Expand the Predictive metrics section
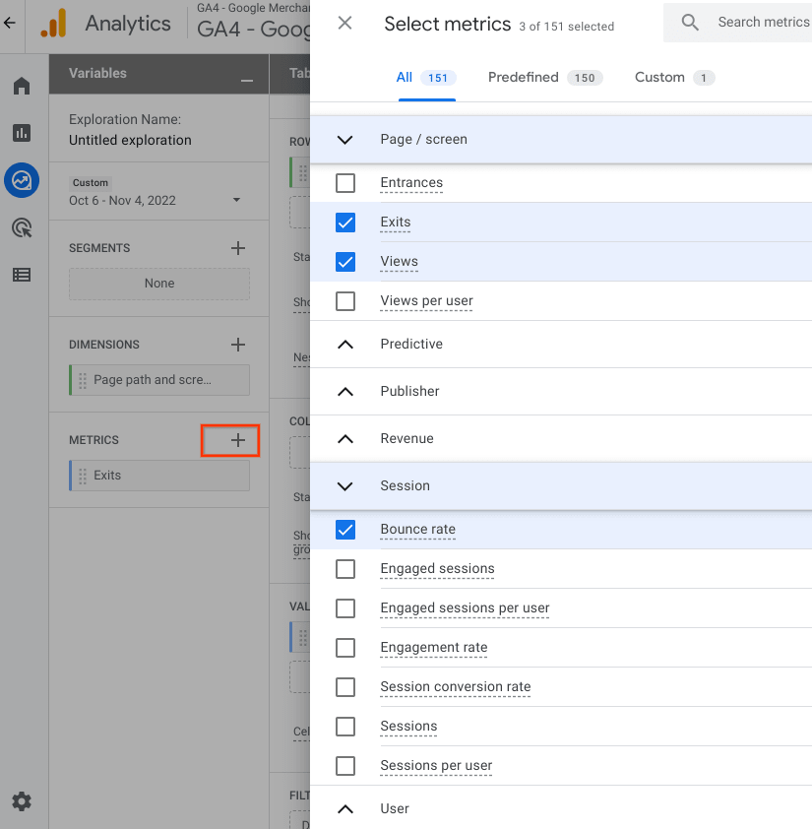This screenshot has width=812, height=829. 344,344
